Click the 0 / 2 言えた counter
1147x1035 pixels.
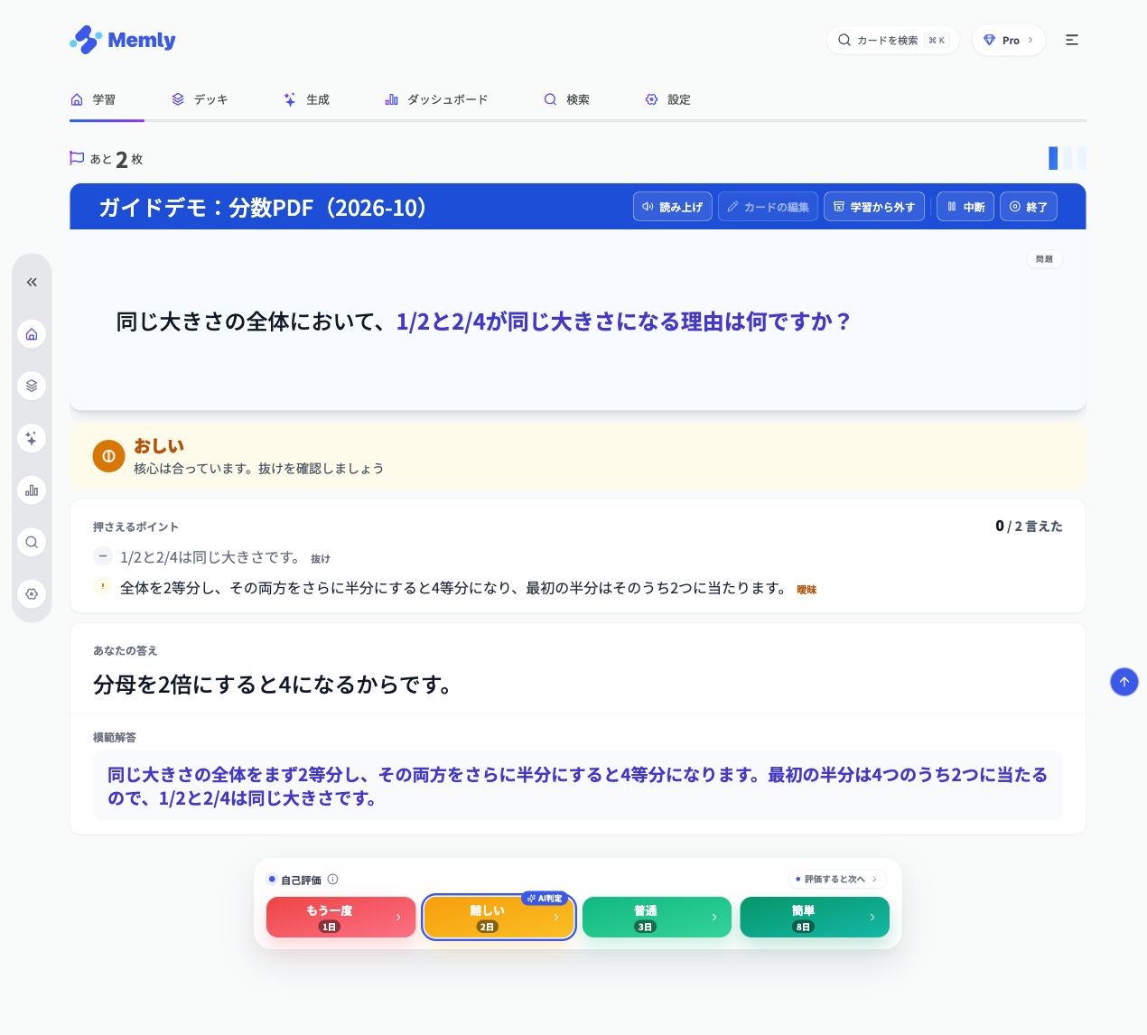(1029, 526)
